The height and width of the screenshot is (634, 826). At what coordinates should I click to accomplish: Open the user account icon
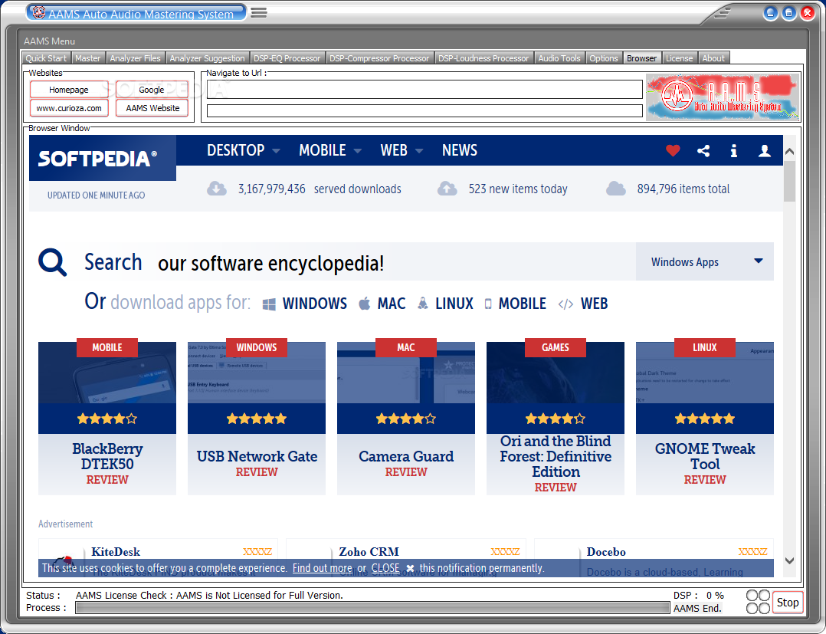(x=765, y=151)
